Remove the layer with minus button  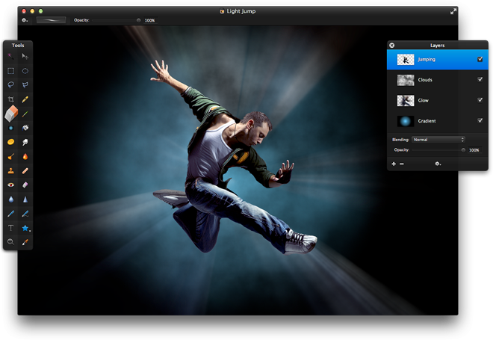[x=402, y=164]
